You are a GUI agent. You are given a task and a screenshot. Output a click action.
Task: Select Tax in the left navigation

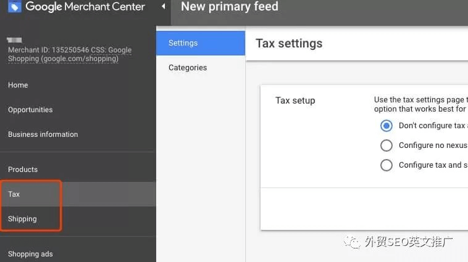[x=14, y=194]
